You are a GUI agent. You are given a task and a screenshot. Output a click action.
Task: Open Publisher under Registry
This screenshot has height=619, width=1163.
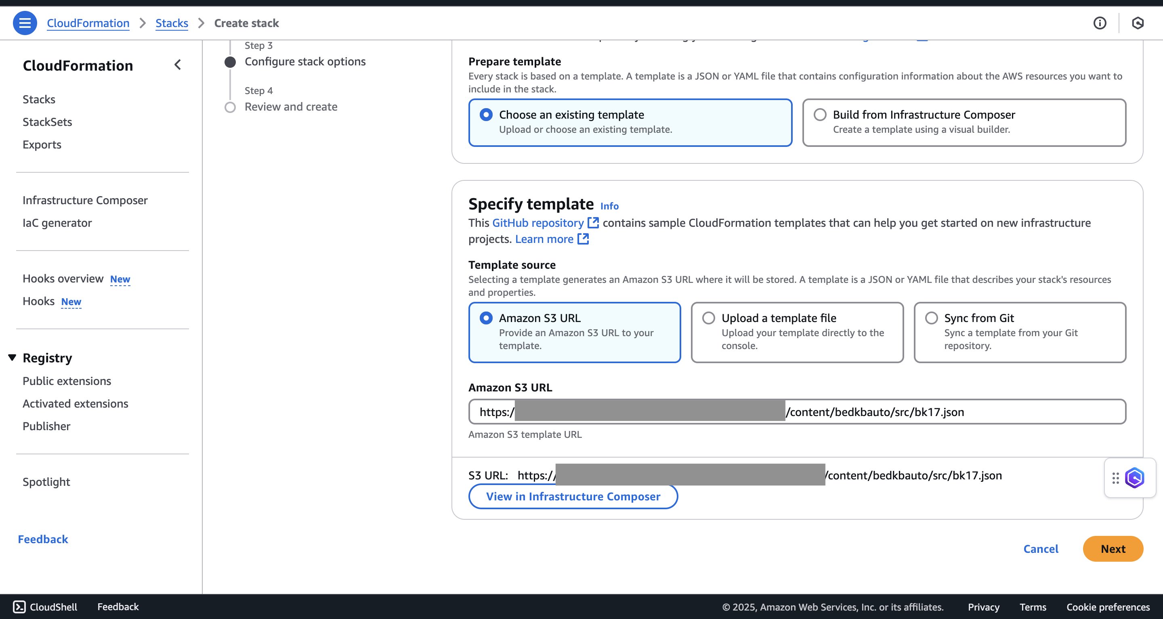[x=46, y=427]
